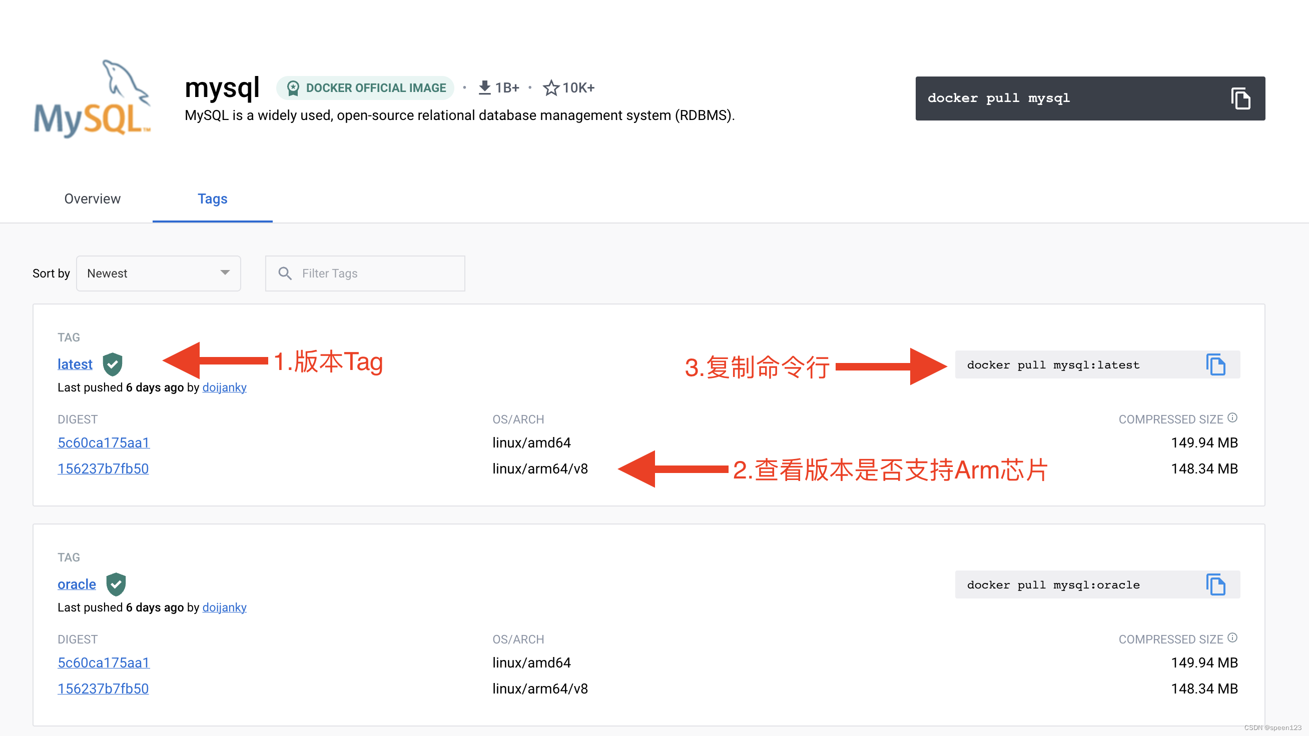Switch to the Tags tab
Screen dimensions: 1309x736
click(x=212, y=198)
